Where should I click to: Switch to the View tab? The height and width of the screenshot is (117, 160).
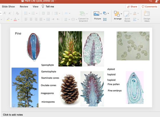tap(35, 7)
